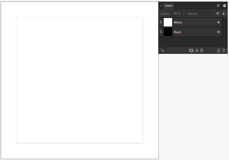Hide the White layer visibility dot
The image size is (229, 160).
tap(219, 22)
